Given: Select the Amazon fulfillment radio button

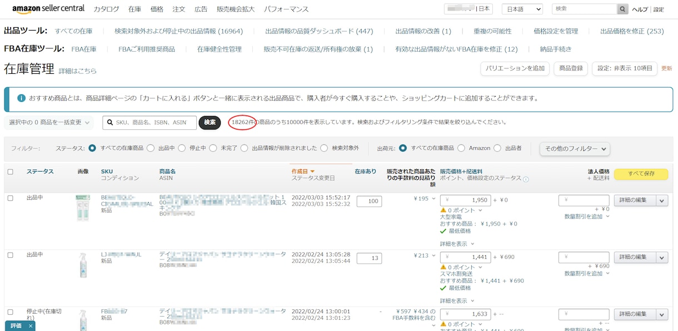Looking at the screenshot, I should pos(461,148).
